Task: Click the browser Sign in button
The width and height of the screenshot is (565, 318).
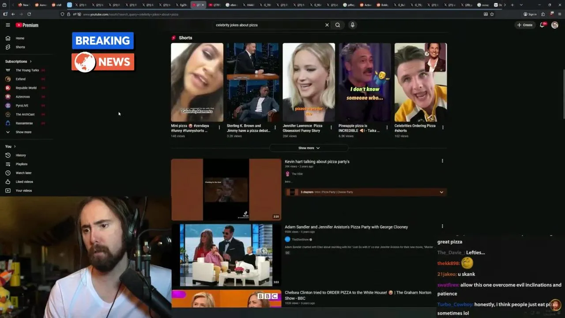Action: click(530, 14)
